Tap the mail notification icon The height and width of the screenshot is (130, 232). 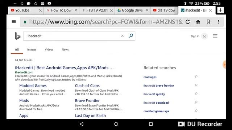(42, 3)
